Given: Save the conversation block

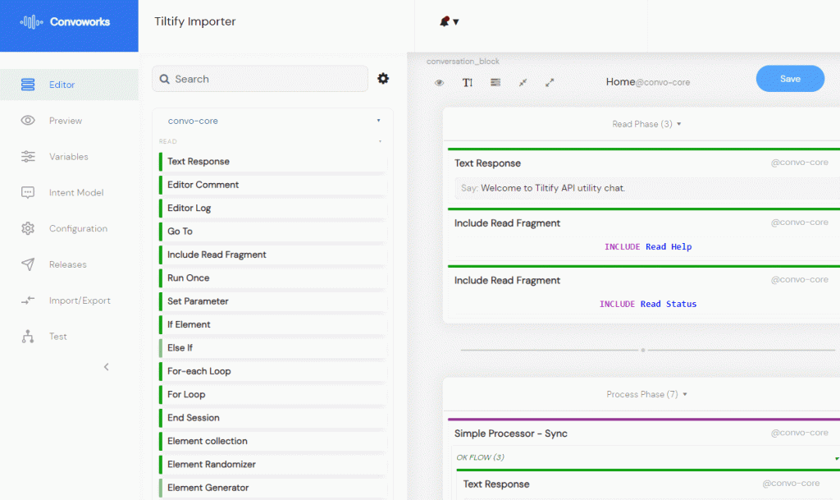Looking at the screenshot, I should click(790, 79).
